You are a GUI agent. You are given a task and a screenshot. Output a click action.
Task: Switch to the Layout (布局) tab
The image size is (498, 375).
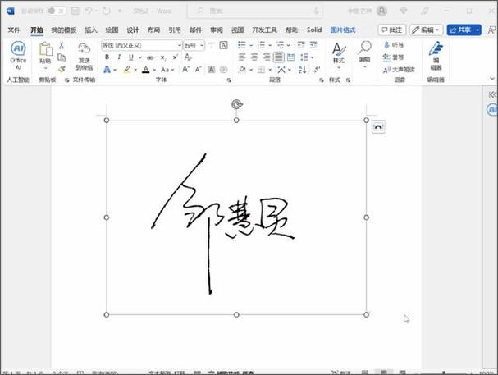click(x=153, y=30)
